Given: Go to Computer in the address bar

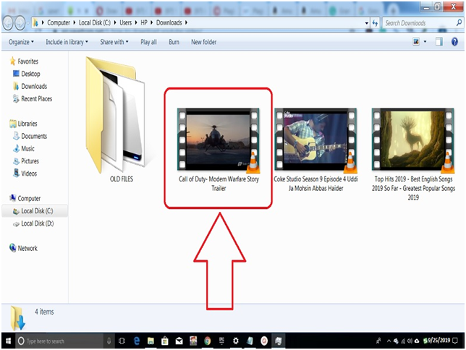Looking at the screenshot, I should (x=59, y=22).
